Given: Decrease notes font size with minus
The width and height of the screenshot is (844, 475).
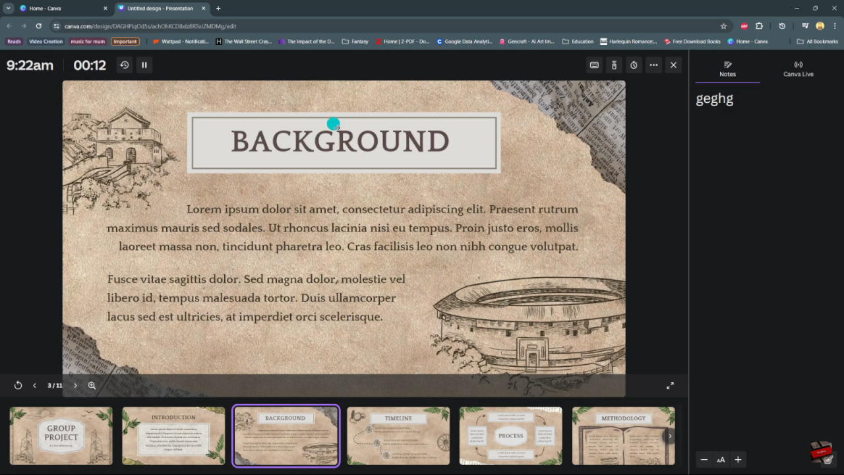Looking at the screenshot, I should (704, 460).
